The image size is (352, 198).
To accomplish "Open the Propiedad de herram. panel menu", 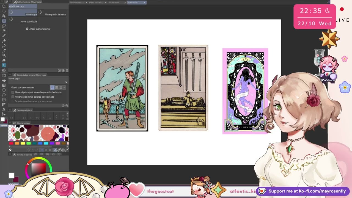I will click(x=10, y=75).
